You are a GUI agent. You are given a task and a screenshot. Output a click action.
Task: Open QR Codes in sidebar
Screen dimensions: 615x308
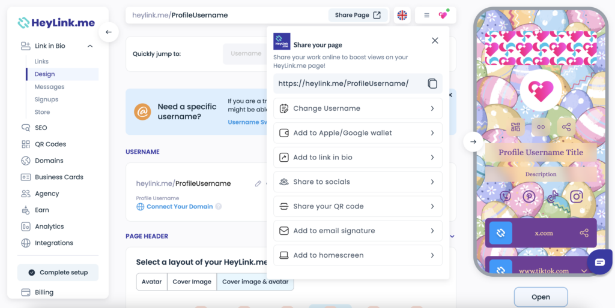(x=43, y=144)
